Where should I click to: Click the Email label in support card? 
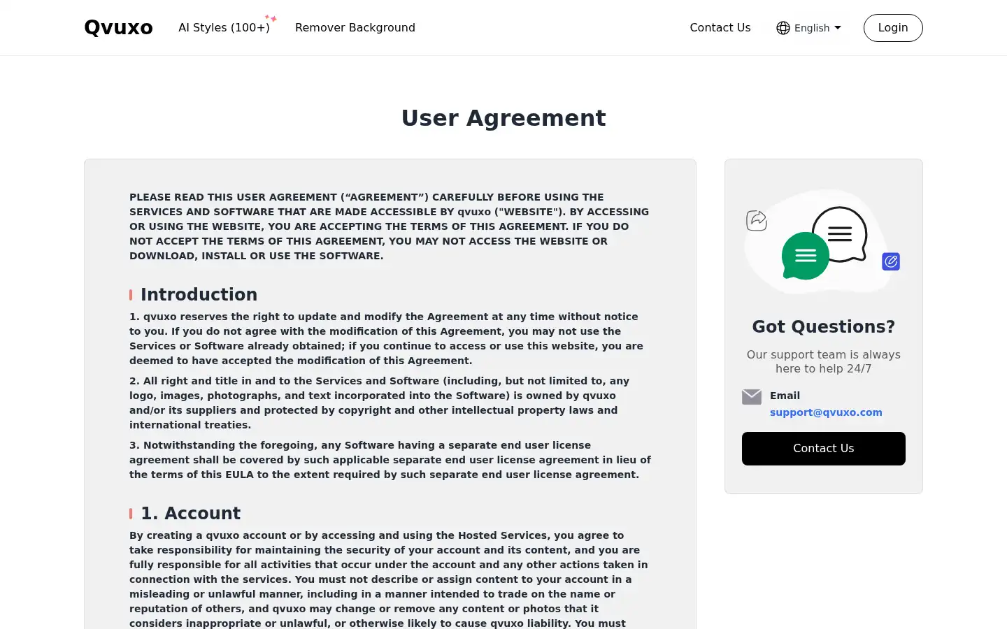point(785,396)
